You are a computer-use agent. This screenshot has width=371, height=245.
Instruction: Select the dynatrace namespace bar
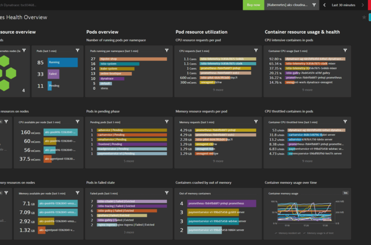[x=112, y=79]
